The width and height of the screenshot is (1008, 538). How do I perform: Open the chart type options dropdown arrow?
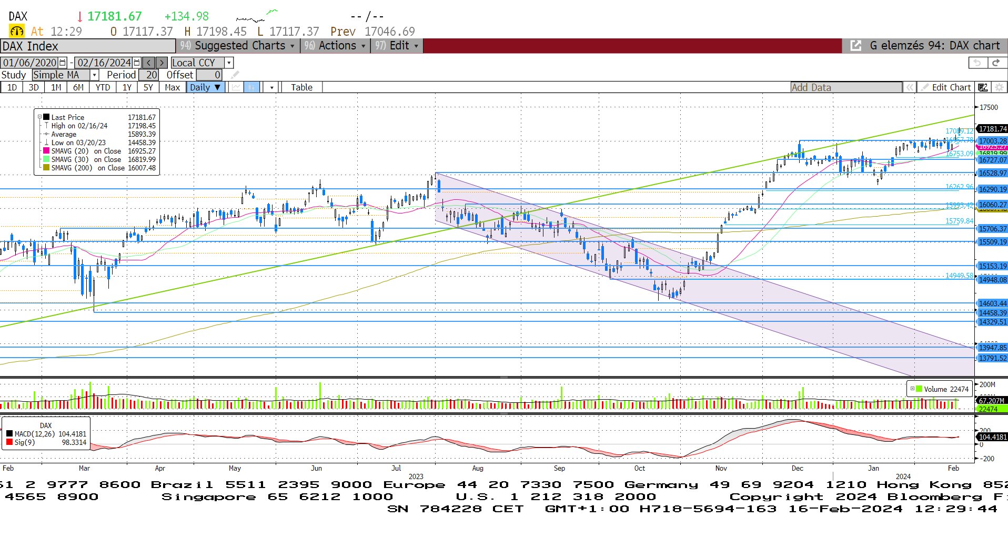pos(271,87)
